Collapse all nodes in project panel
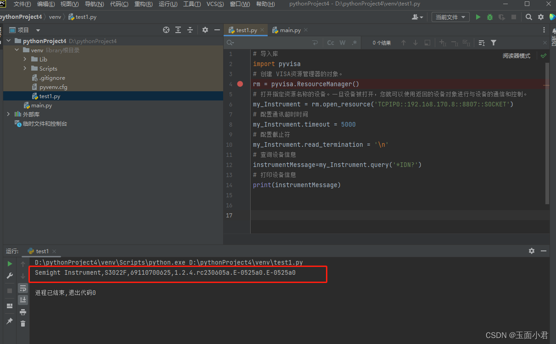The width and height of the screenshot is (556, 344). pos(190,30)
